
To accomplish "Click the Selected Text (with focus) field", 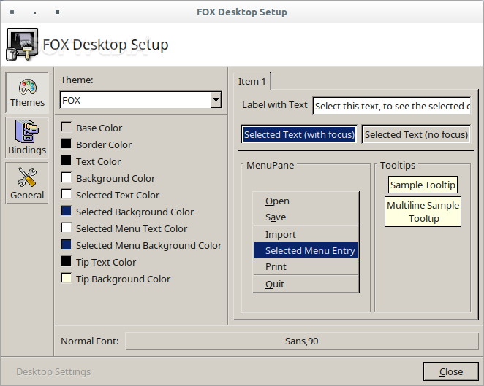I will 299,134.
